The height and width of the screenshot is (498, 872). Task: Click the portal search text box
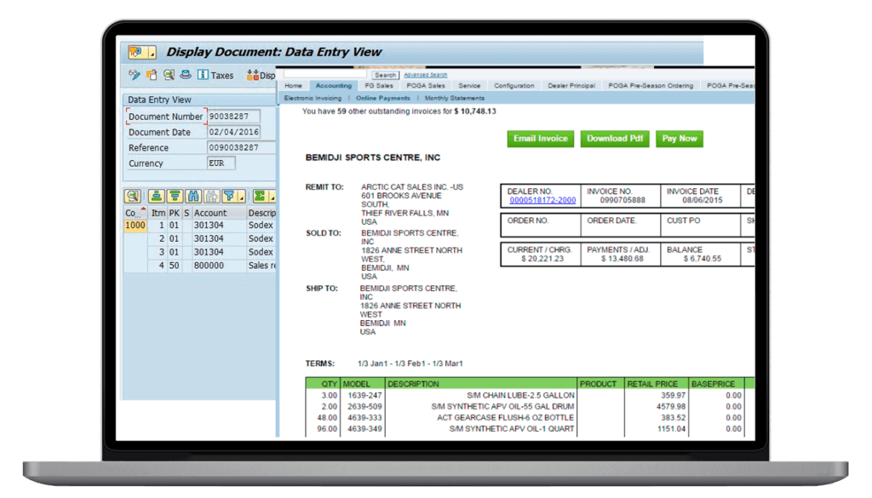324,74
